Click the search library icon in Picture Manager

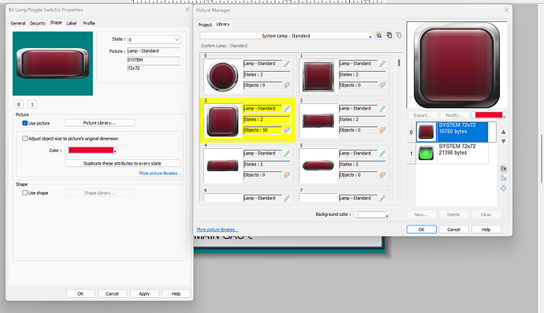click(379, 35)
